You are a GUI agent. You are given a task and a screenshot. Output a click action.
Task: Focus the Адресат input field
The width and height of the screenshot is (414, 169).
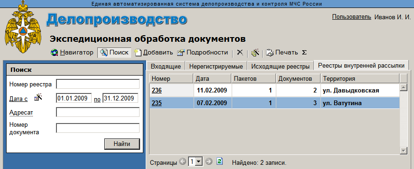pos(98,112)
